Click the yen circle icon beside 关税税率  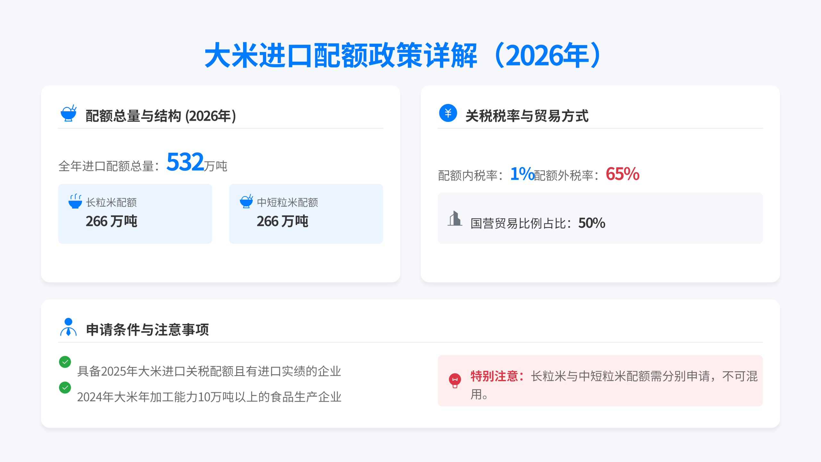[448, 113]
